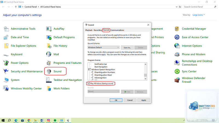
Task: Collapse the Windows Speech Recognition tree node
Action: 90,69
